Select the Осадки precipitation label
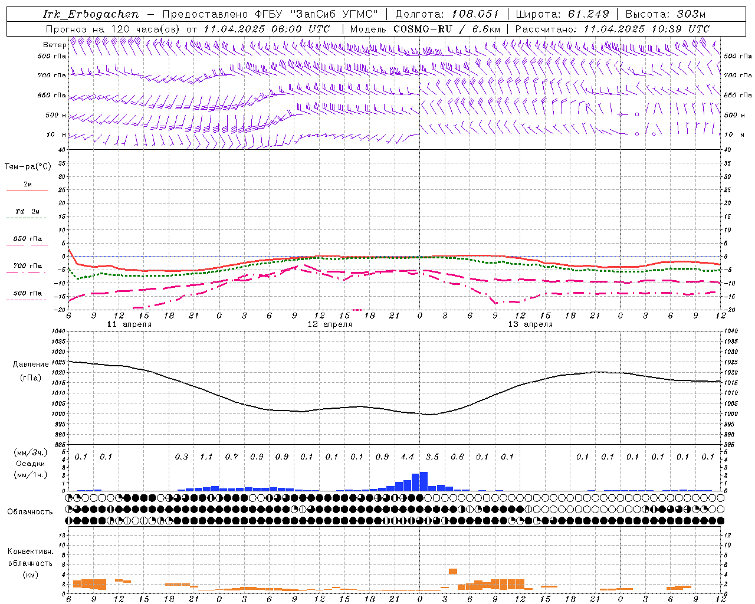The image size is (755, 604). 29,464
